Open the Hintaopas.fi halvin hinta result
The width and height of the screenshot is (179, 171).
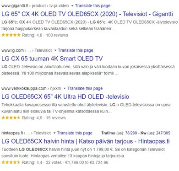[86, 141]
